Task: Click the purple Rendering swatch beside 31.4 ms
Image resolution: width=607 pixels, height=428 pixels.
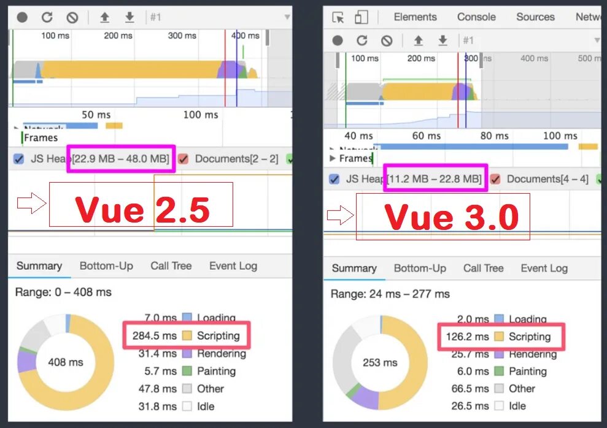Action: pos(187,353)
